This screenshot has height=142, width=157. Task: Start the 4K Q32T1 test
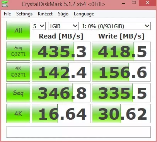click(x=18, y=72)
